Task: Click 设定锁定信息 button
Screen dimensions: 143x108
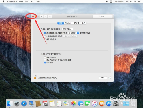Action: pyautogui.click(x=70, y=36)
